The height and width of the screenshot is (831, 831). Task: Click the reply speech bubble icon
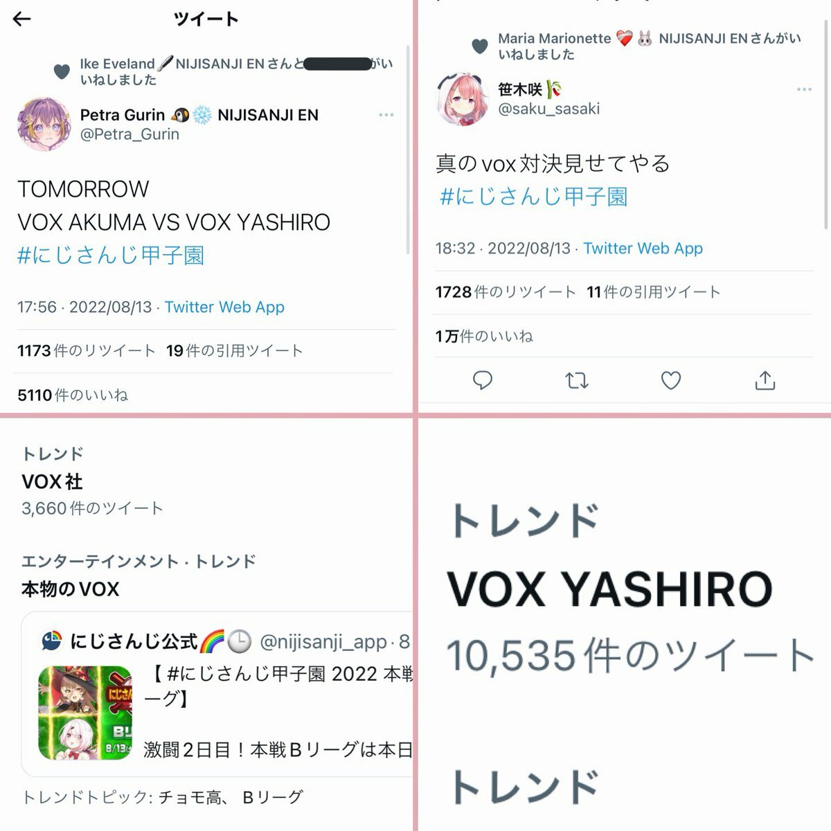[x=482, y=380]
